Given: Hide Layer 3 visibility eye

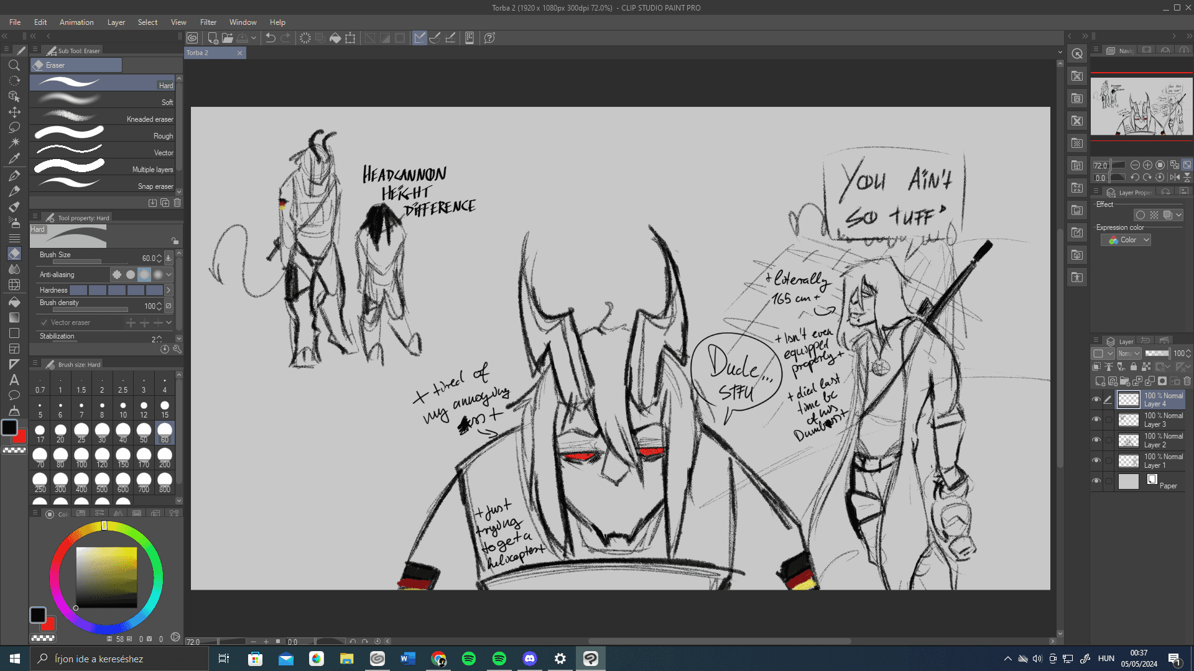Looking at the screenshot, I should coord(1096,420).
